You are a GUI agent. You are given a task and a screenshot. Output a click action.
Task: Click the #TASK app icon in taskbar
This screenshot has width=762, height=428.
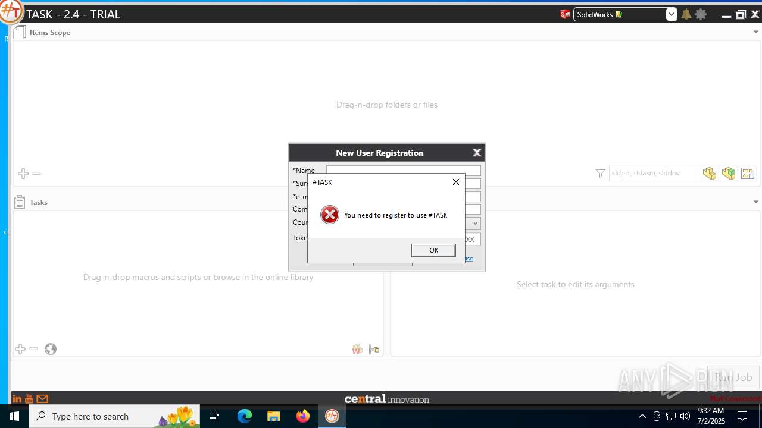tap(332, 416)
